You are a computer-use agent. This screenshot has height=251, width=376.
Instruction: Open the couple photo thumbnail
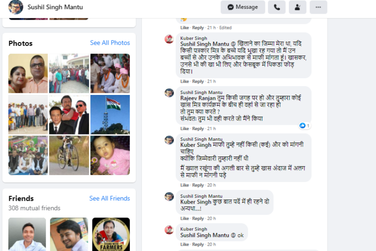[x=28, y=73]
